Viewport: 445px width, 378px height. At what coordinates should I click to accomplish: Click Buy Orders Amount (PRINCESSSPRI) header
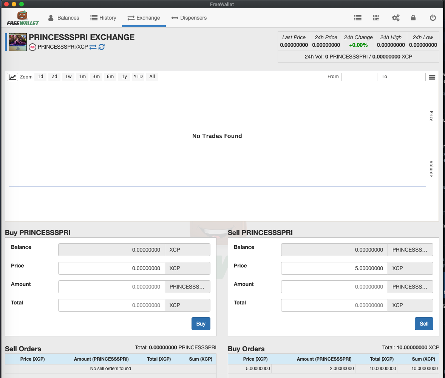[x=324, y=359]
